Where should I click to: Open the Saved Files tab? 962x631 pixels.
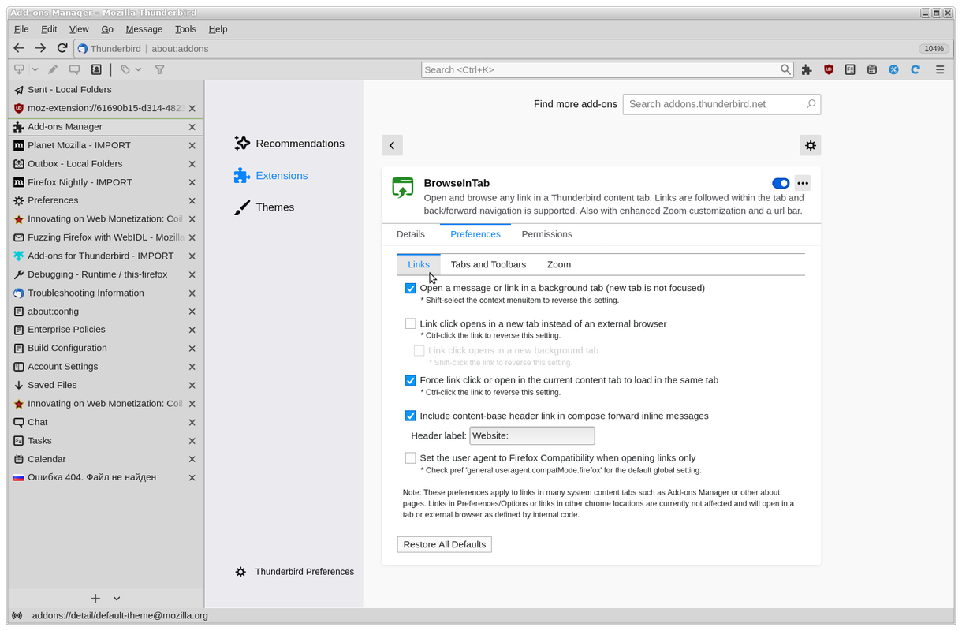coord(106,385)
